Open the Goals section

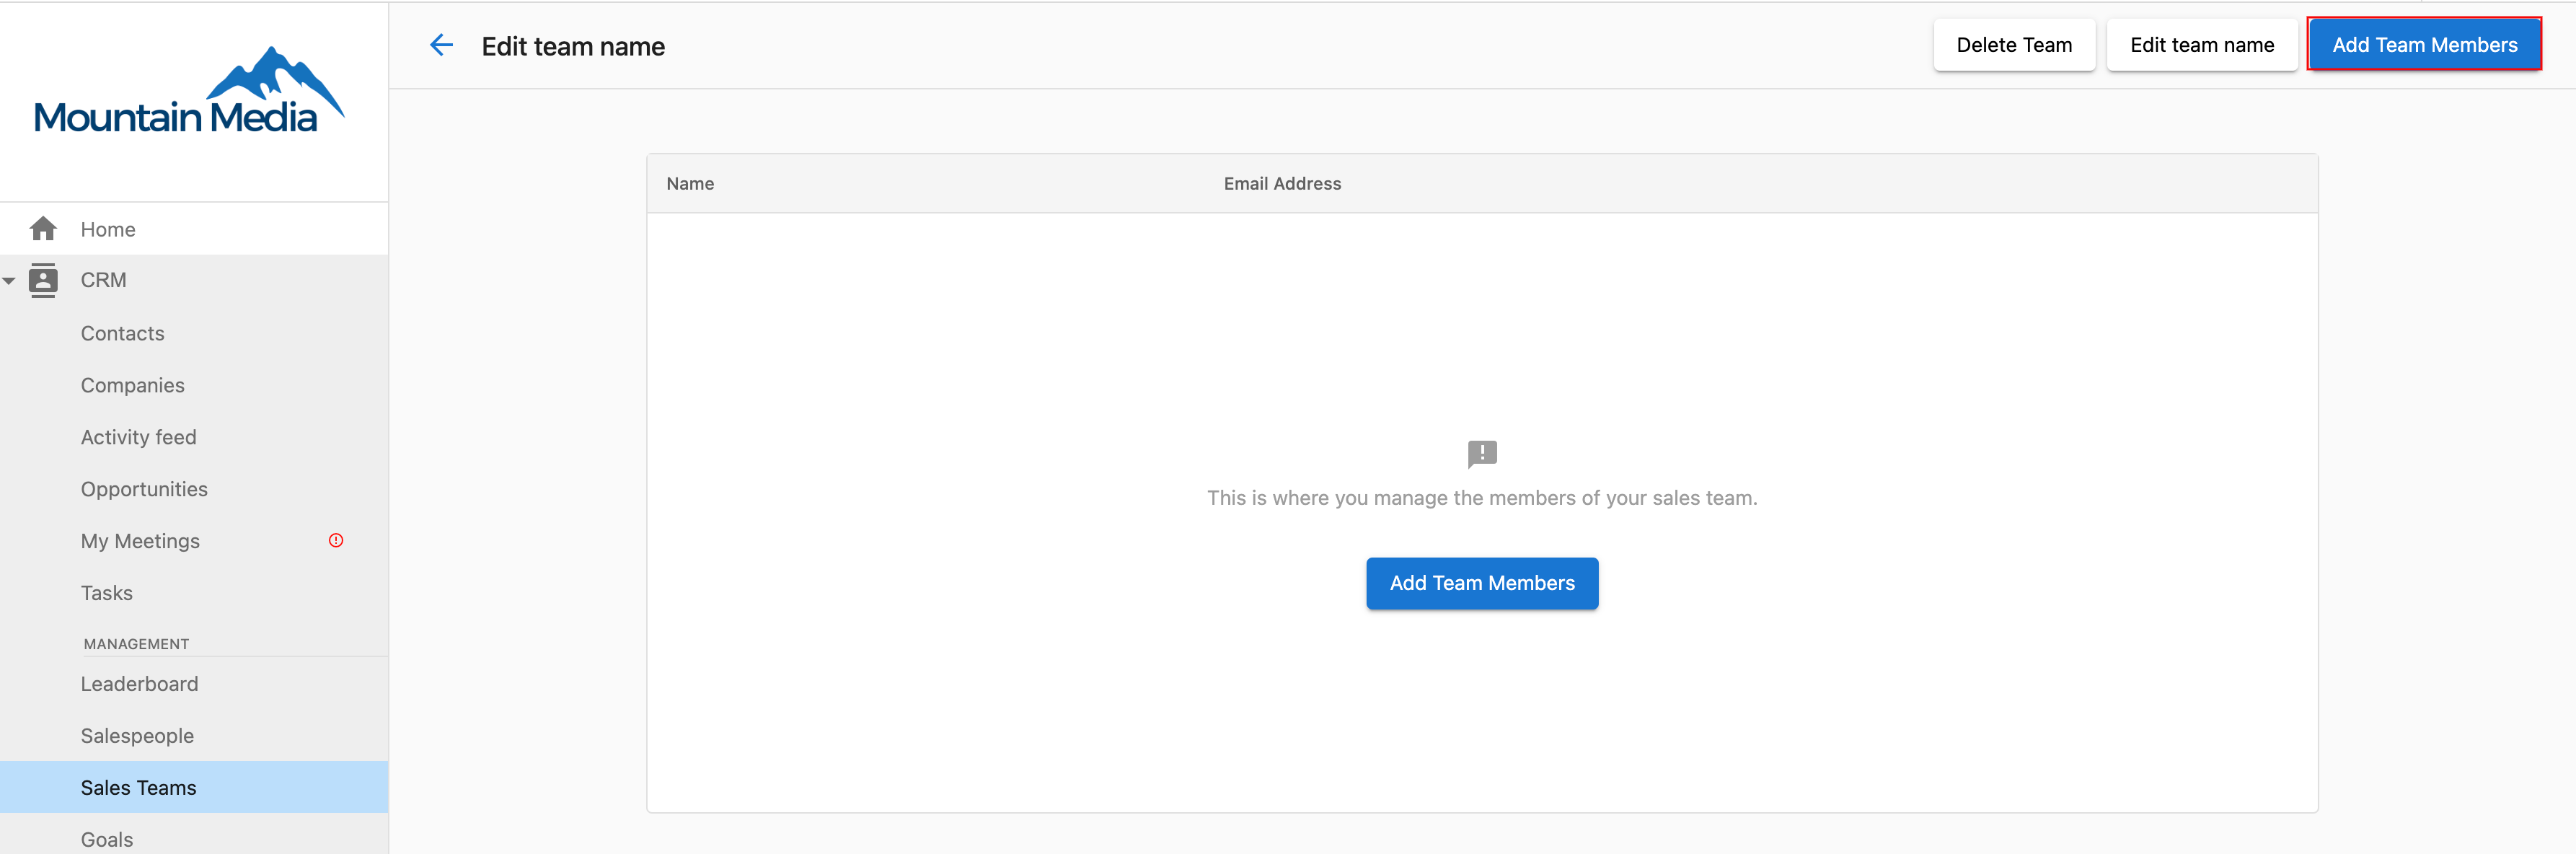click(x=106, y=839)
